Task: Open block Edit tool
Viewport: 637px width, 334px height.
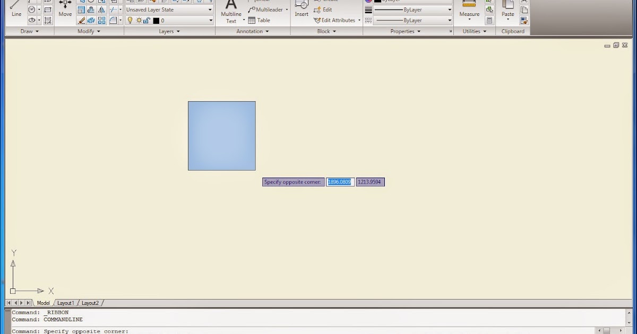Action: 323,10
